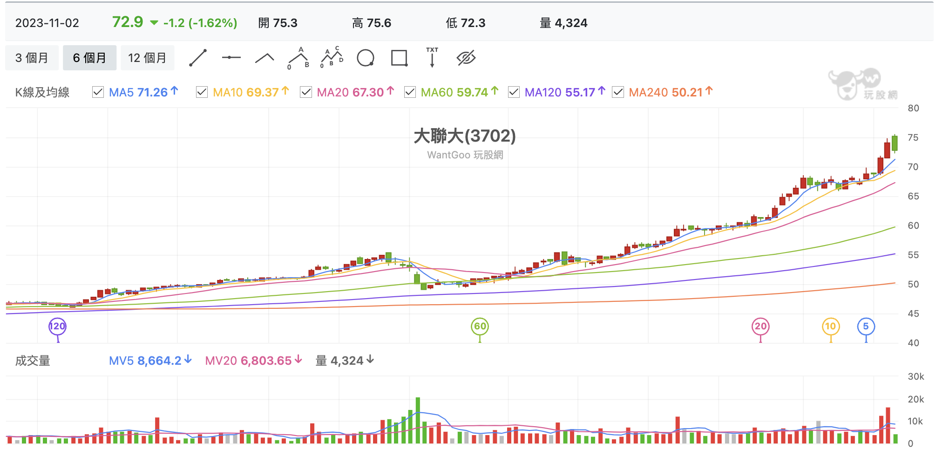Switch chart range to 12 個月
Image resolution: width=936 pixels, height=450 pixels.
click(147, 58)
